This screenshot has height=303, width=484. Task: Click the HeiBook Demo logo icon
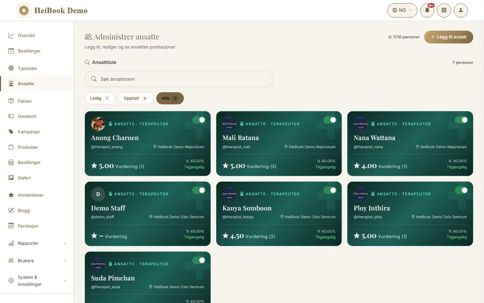24,11
